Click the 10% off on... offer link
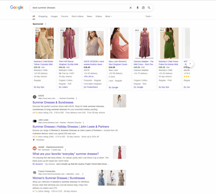 [x=89, y=76]
